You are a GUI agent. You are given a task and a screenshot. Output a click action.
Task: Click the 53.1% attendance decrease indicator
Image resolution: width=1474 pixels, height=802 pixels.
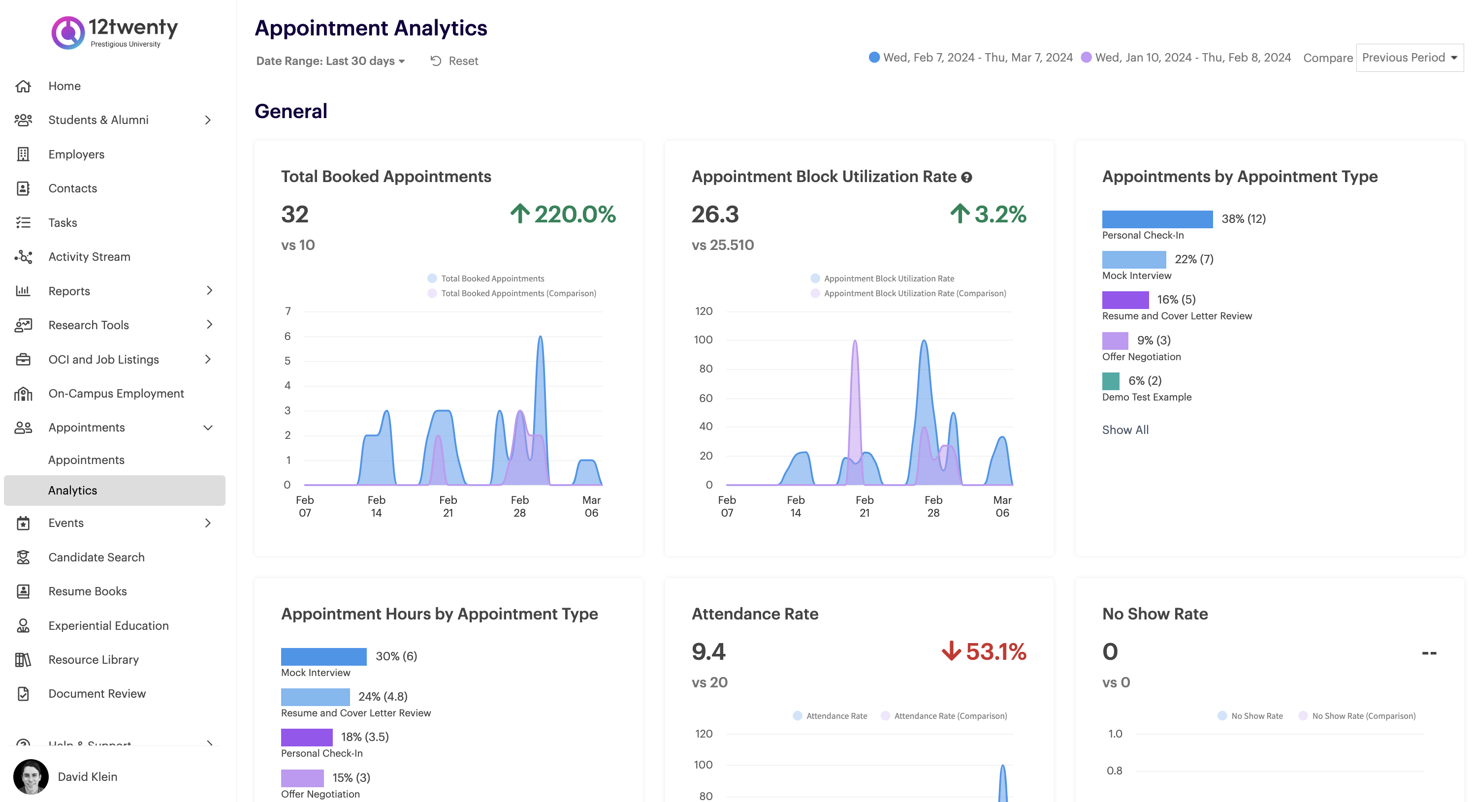click(x=984, y=651)
